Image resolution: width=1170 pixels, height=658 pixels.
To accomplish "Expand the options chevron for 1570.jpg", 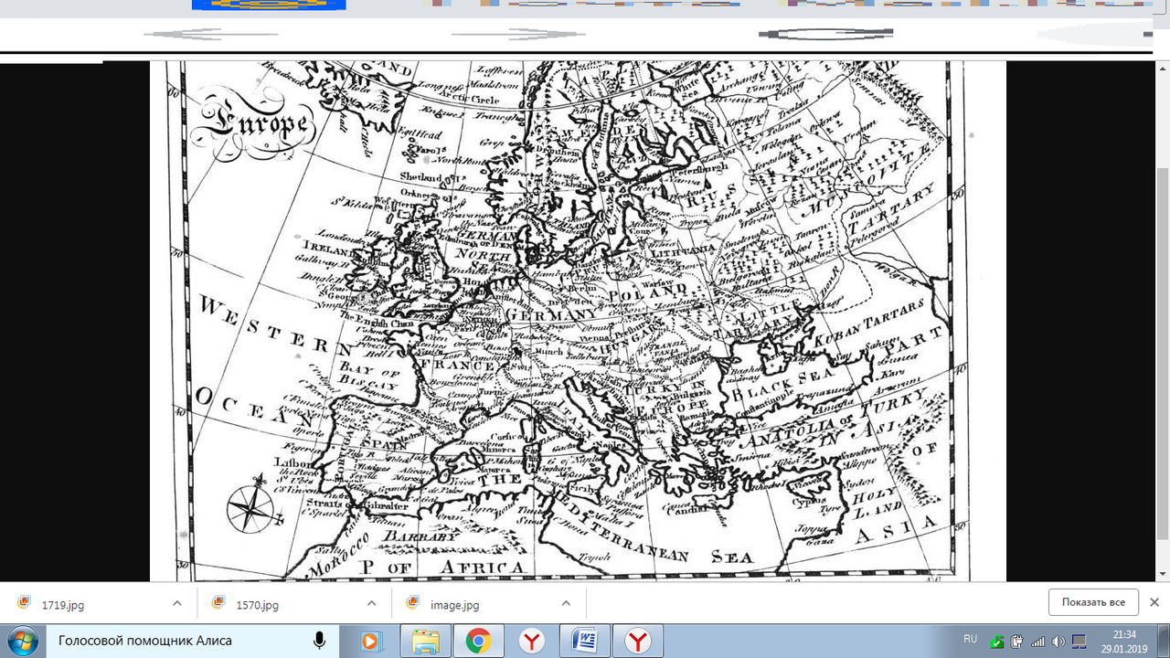I will coord(371,604).
